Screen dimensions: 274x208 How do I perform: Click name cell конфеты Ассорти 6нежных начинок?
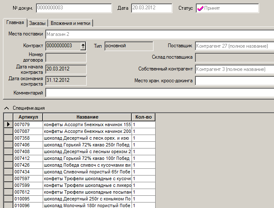tap(87, 131)
